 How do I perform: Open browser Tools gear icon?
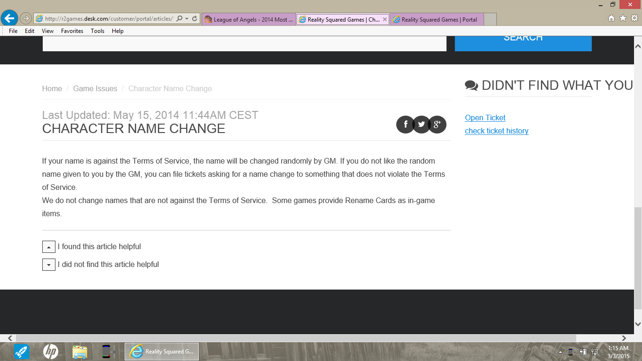pos(634,18)
